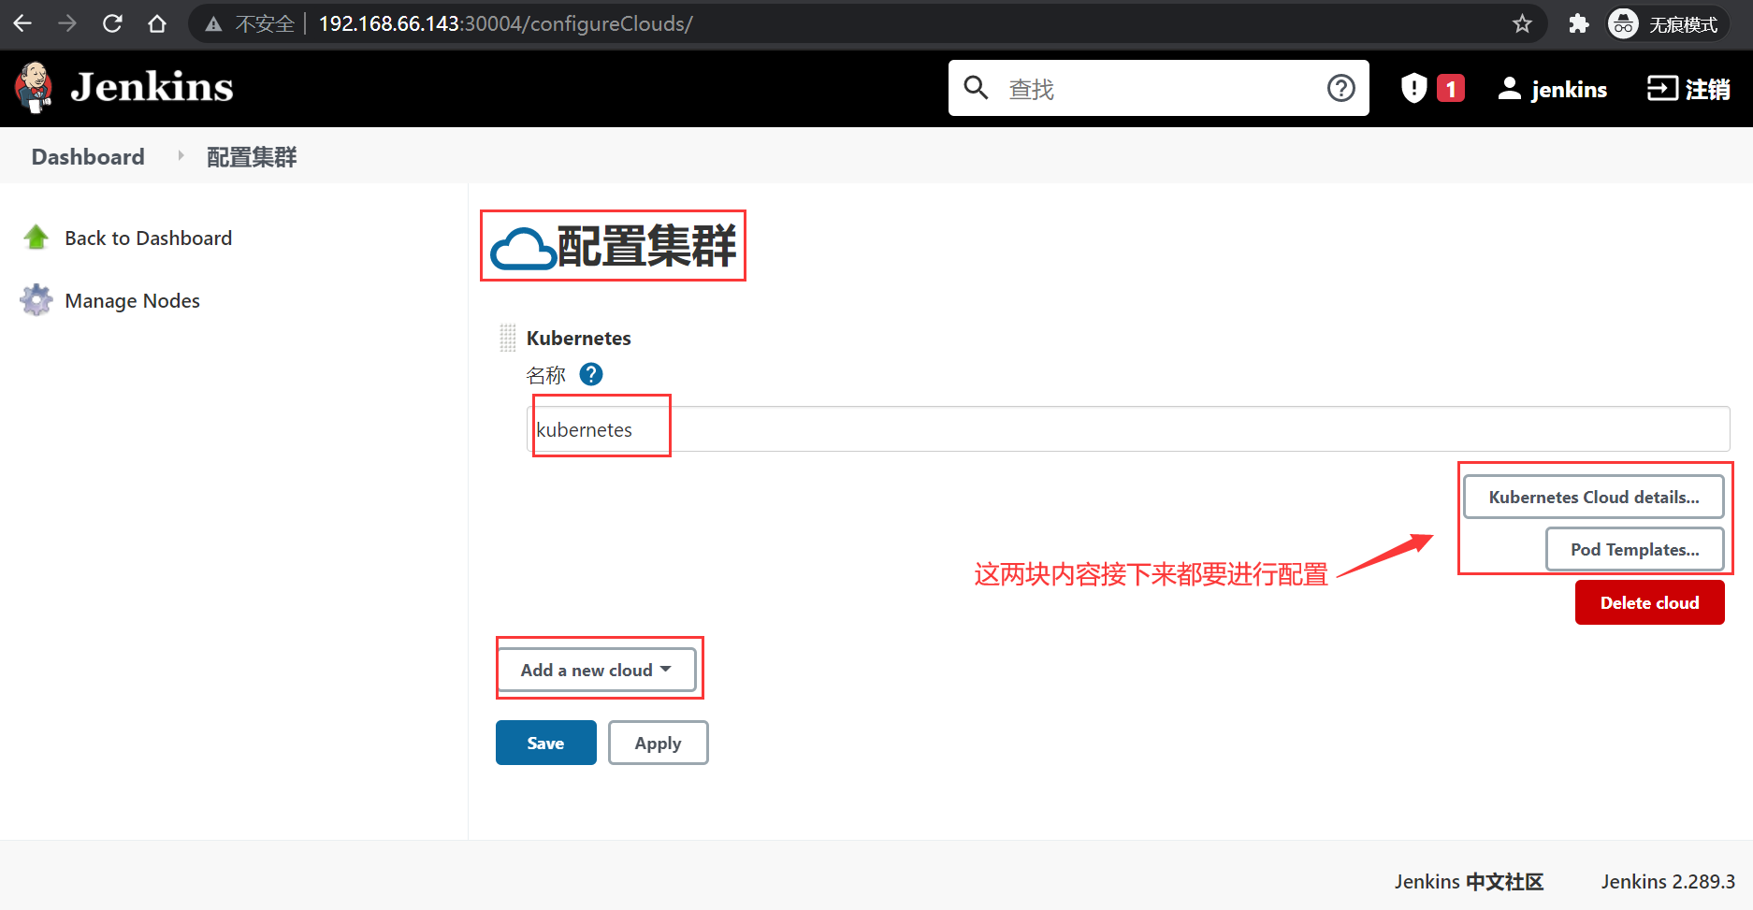The width and height of the screenshot is (1753, 910).
Task: Click the search magnifier icon
Action: click(976, 88)
